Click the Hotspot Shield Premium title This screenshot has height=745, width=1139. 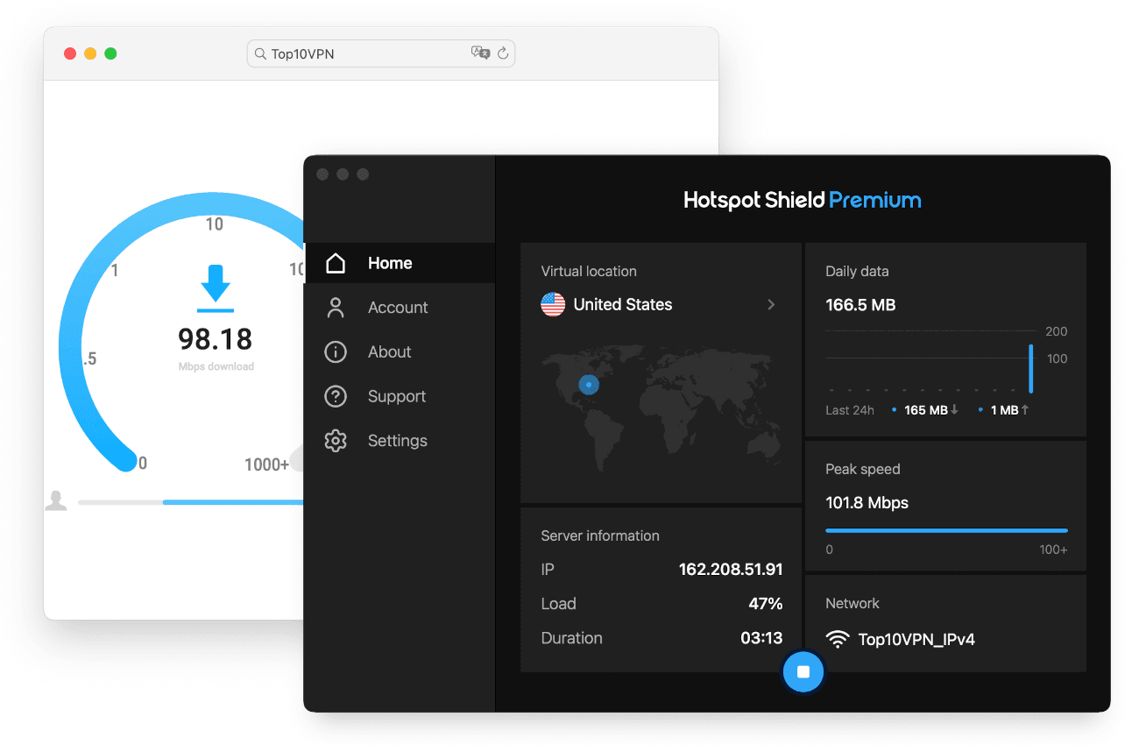coord(802,200)
